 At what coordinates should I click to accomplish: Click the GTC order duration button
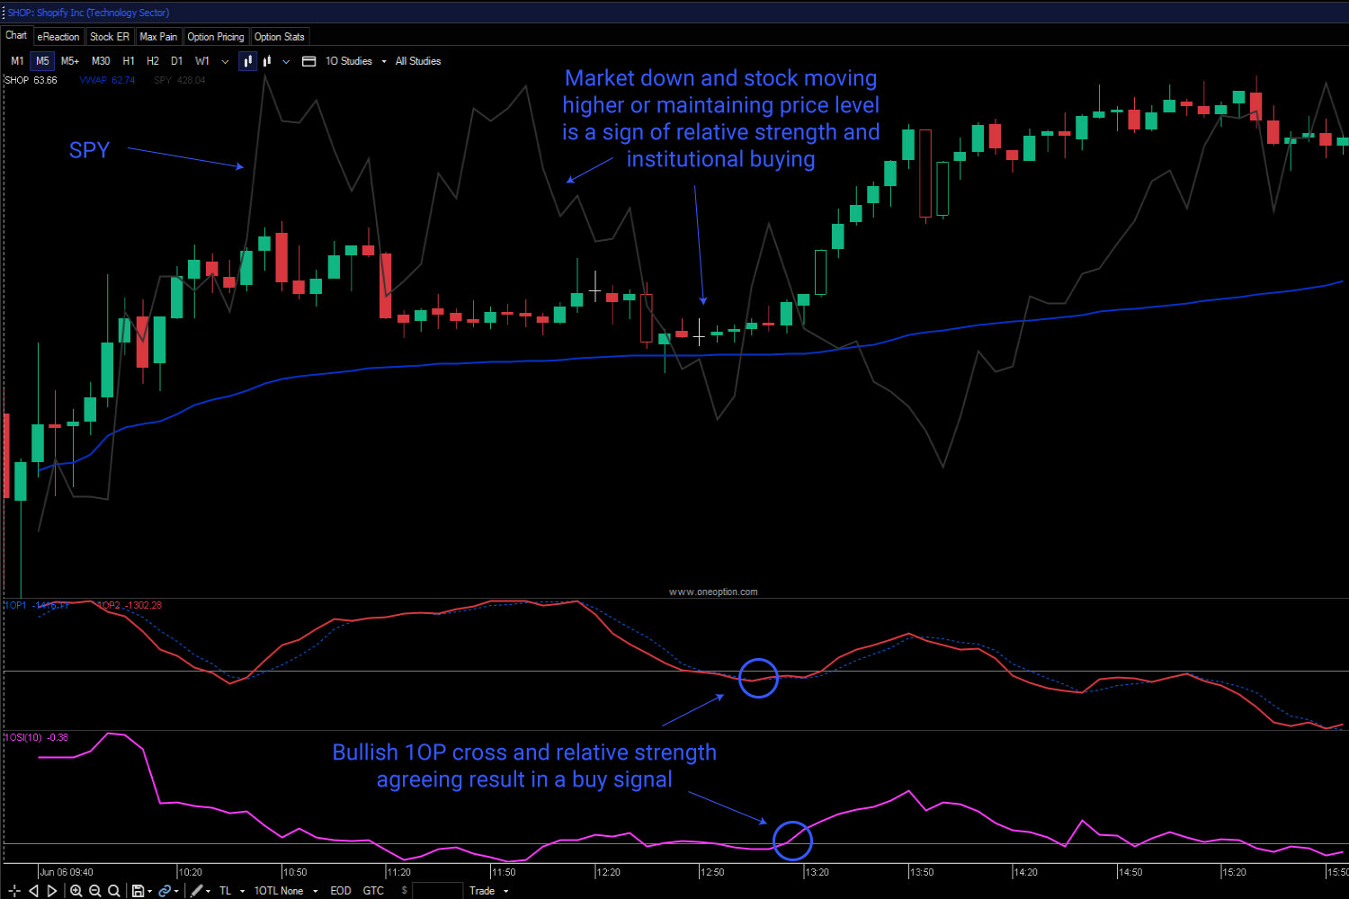[x=373, y=890]
